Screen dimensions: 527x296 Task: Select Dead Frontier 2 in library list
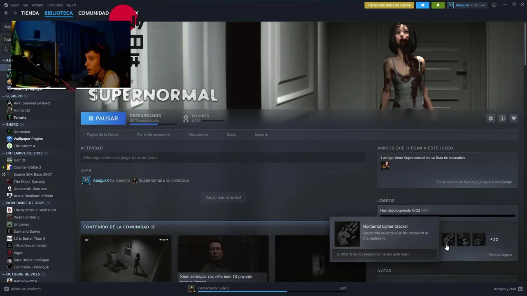point(26,217)
